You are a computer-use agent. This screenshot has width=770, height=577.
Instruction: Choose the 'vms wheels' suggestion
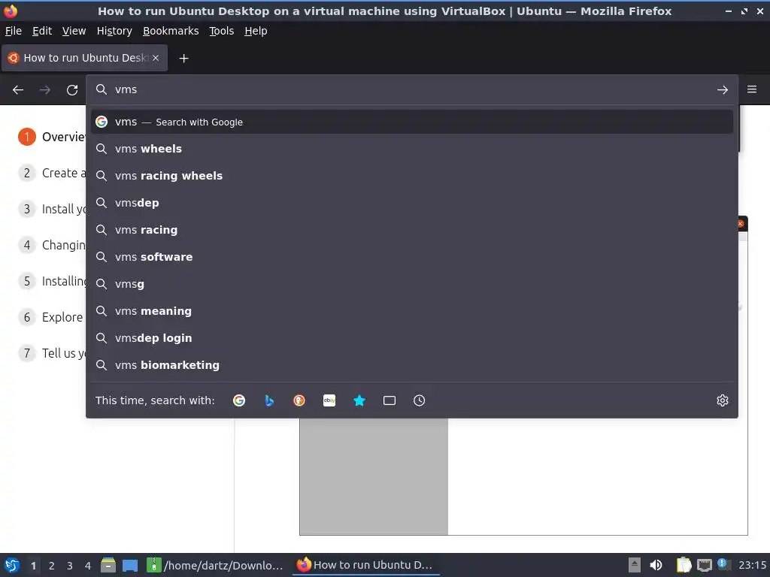click(x=412, y=149)
